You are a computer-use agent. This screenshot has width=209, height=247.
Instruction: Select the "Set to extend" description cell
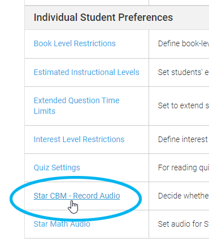(179, 106)
